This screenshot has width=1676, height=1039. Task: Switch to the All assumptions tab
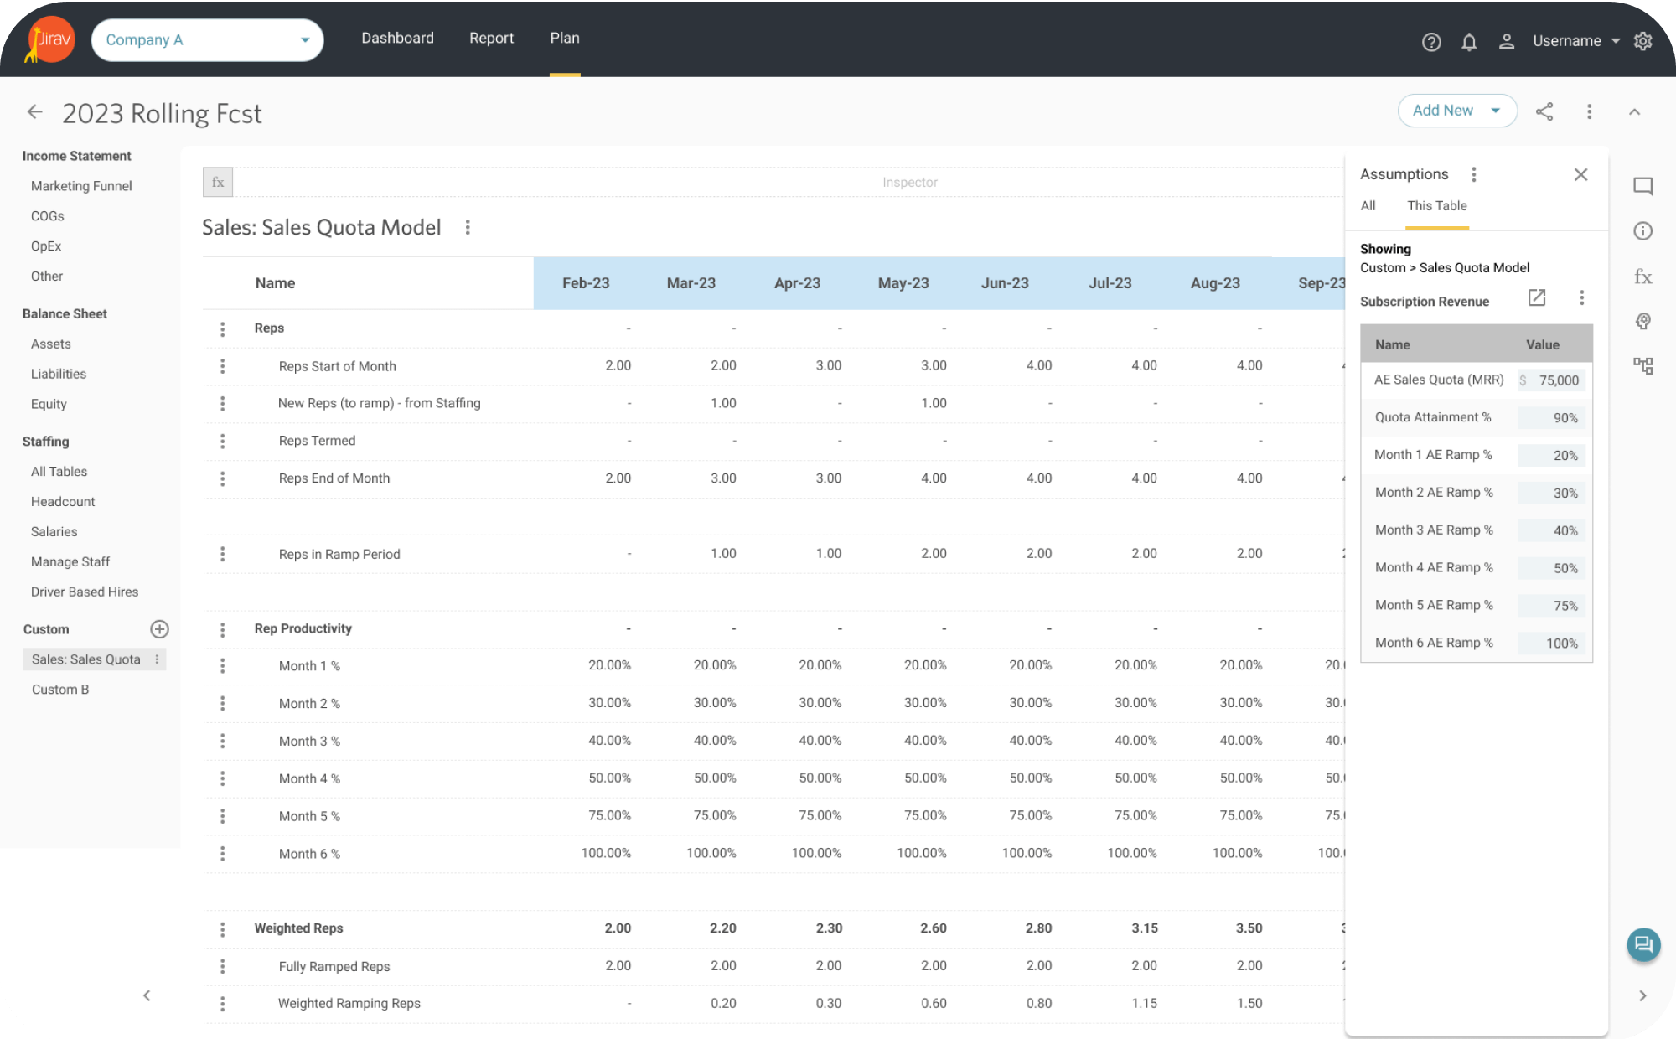1368,206
